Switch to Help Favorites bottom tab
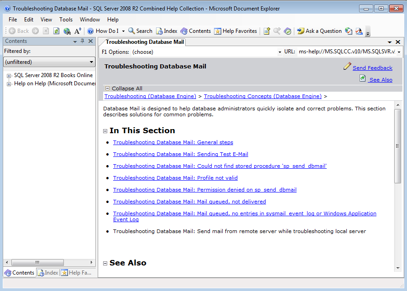Image resolution: width=407 pixels, height=291 pixels. [76, 273]
